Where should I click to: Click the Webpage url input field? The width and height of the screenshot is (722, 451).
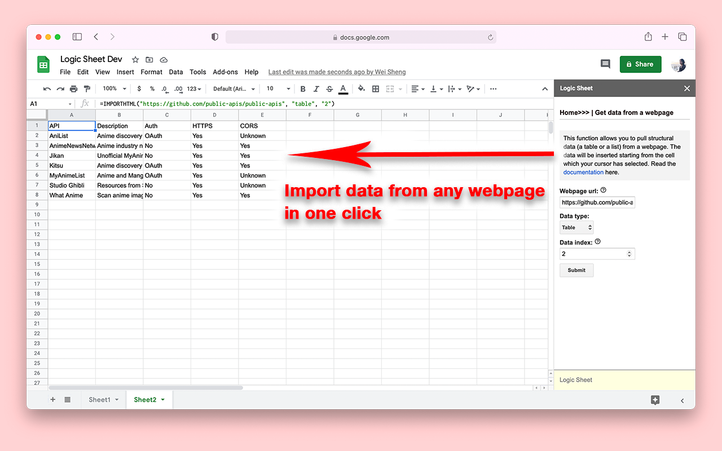point(597,202)
